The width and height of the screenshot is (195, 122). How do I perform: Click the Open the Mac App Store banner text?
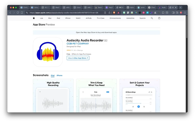coord(96,32)
